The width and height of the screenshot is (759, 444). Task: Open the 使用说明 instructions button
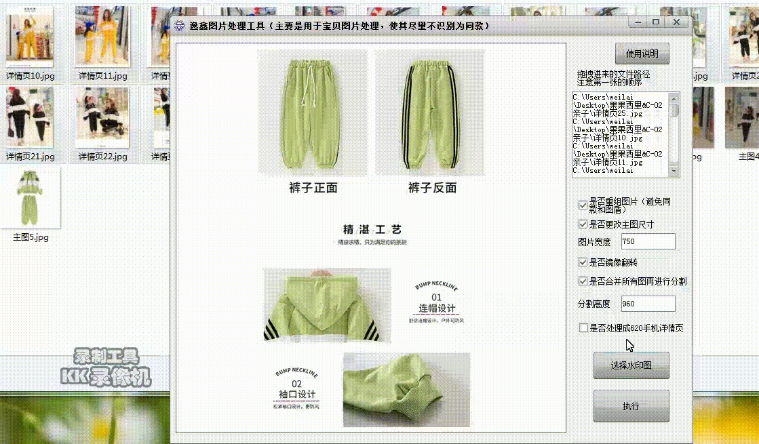point(642,54)
